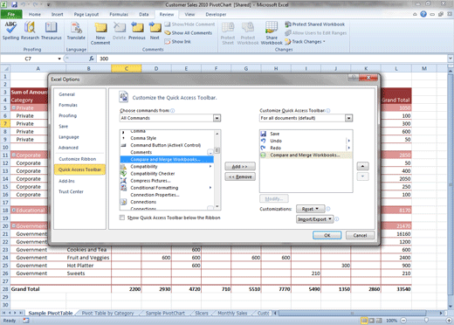Open the File tab
This screenshot has height=325, width=454.
(x=11, y=14)
